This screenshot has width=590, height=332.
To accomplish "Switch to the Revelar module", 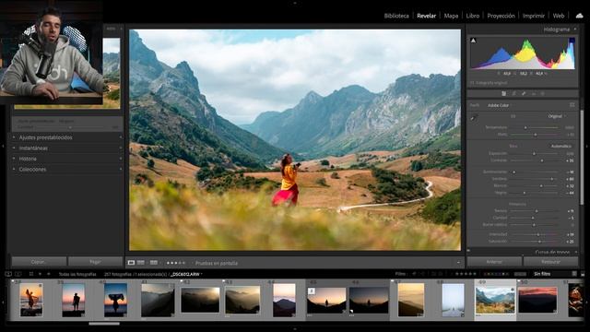I will pyautogui.click(x=426, y=16).
